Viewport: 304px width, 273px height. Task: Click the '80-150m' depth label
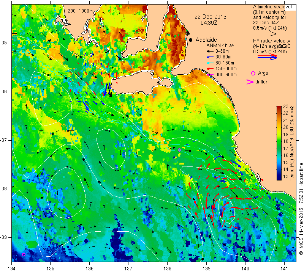coord(225,63)
